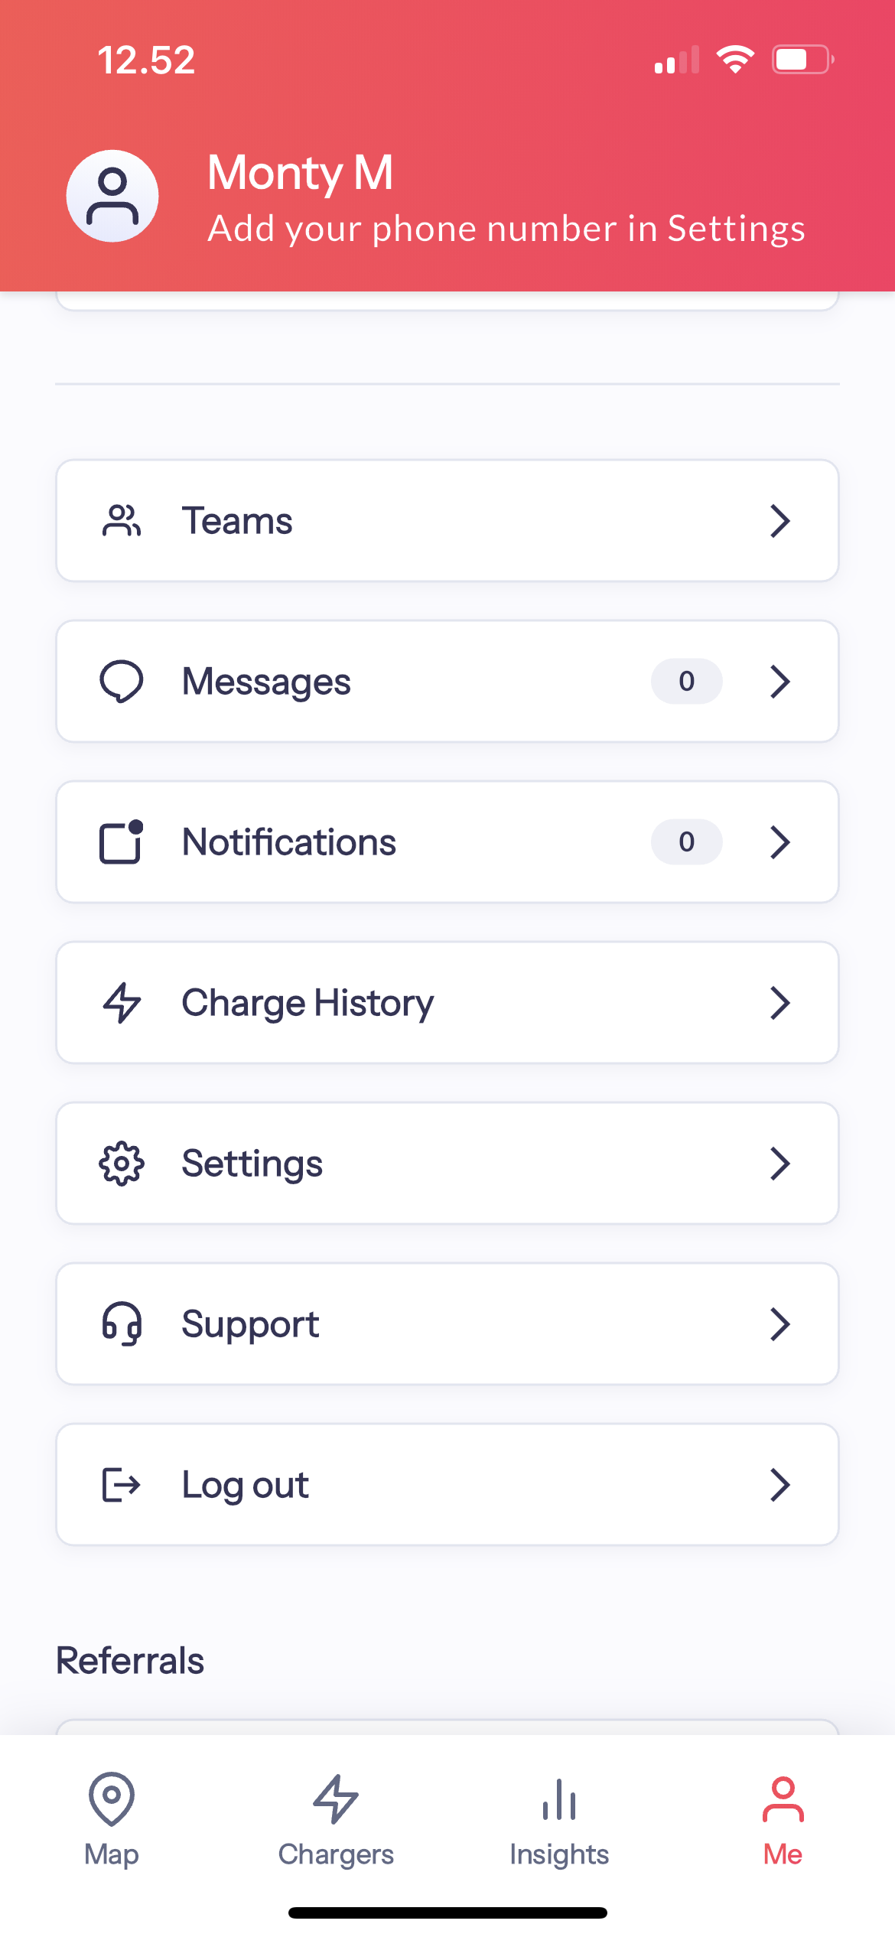895x1937 pixels.
Task: Tap the Messages speech bubble icon
Action: pyautogui.click(x=121, y=681)
